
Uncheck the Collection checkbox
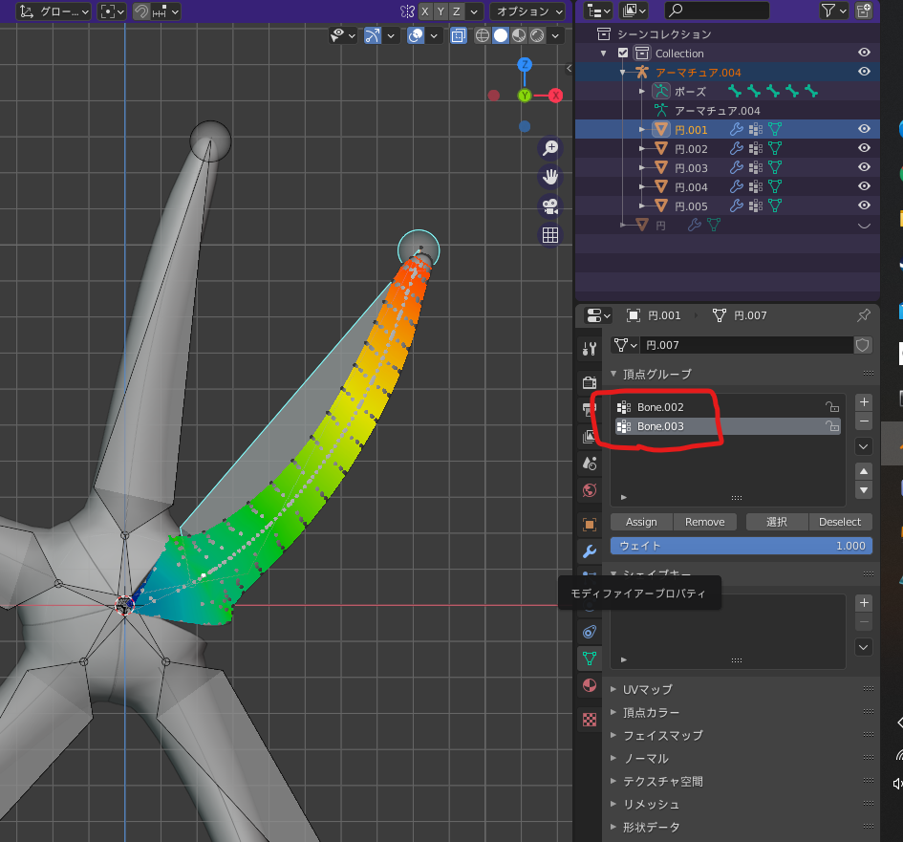[622, 53]
